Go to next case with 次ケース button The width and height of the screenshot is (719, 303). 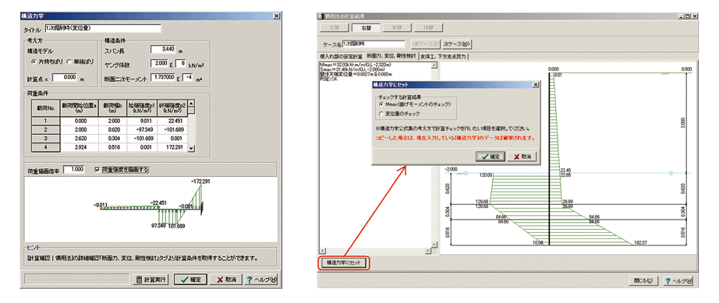(x=457, y=44)
